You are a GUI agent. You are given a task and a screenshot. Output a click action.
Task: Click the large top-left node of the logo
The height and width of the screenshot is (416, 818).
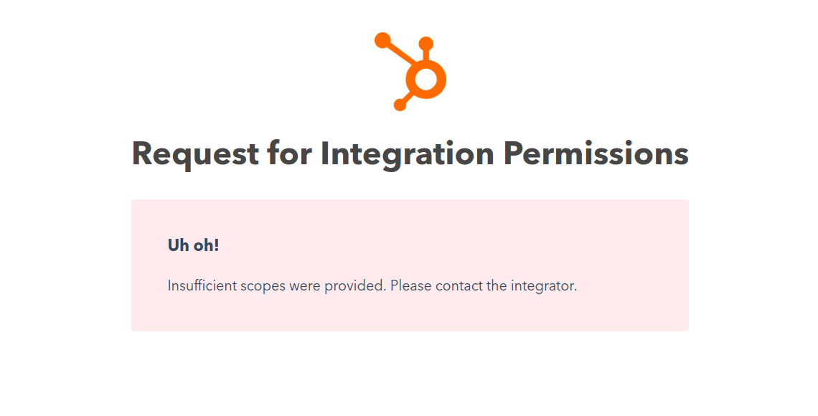[x=382, y=40]
